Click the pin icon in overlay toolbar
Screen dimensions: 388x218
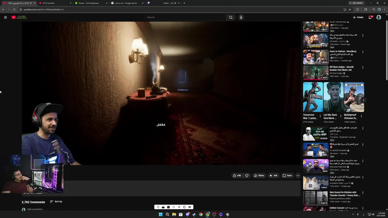(179, 207)
